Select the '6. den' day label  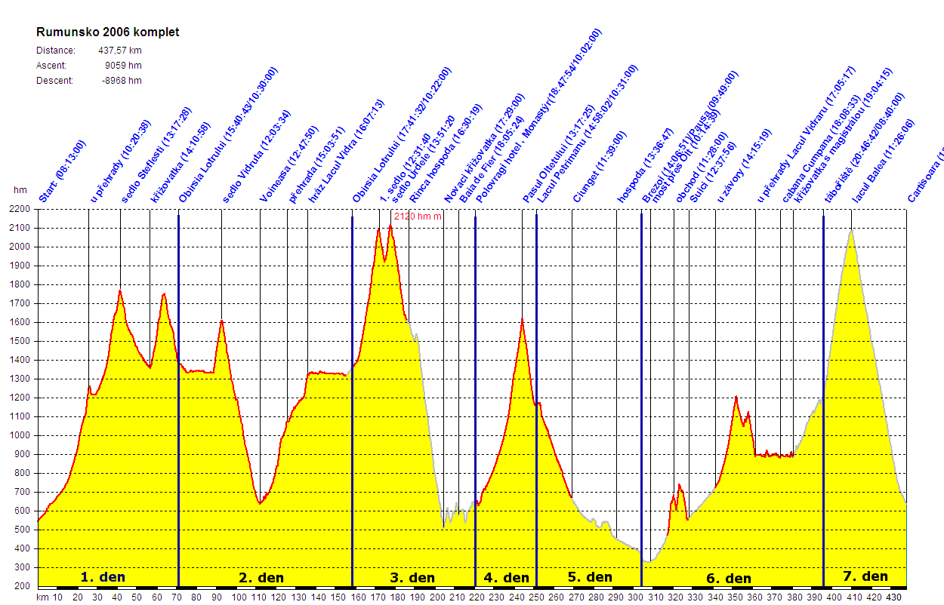(729, 579)
